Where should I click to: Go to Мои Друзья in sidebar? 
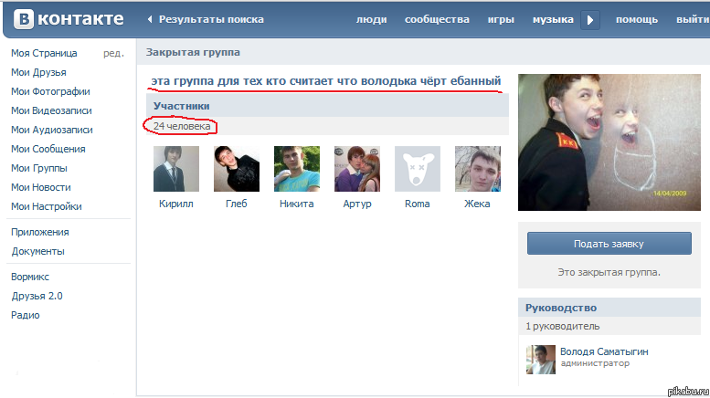[x=38, y=72]
